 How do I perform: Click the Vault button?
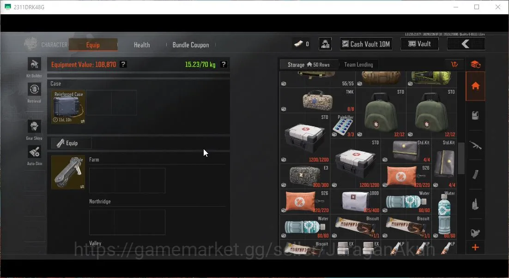pos(419,44)
